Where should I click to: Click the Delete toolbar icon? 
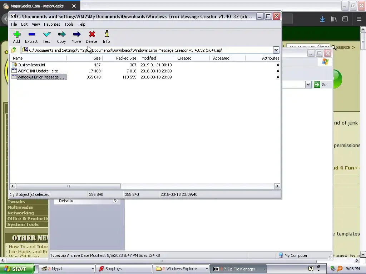click(x=92, y=34)
